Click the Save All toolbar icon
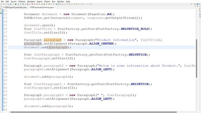The image size is (201, 113). (x=8, y=4)
